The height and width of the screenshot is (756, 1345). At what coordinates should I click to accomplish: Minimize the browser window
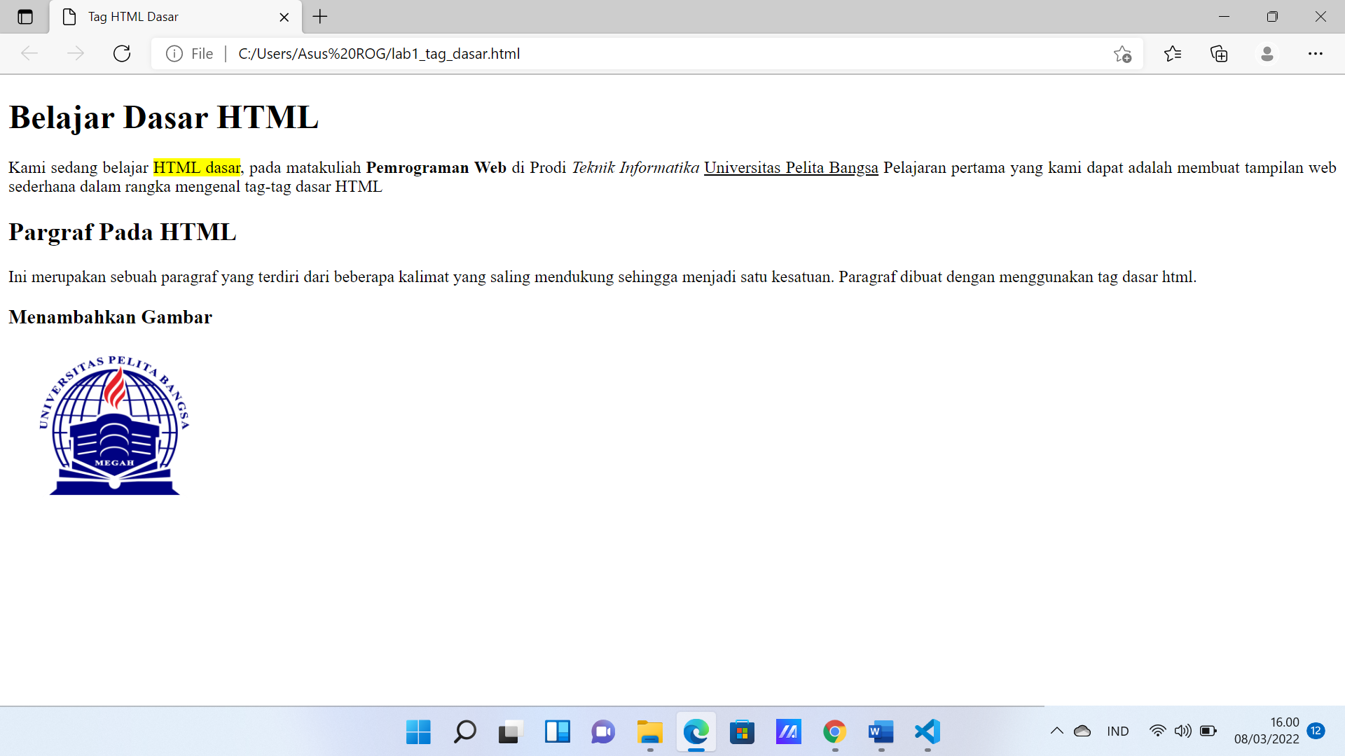pos(1225,17)
